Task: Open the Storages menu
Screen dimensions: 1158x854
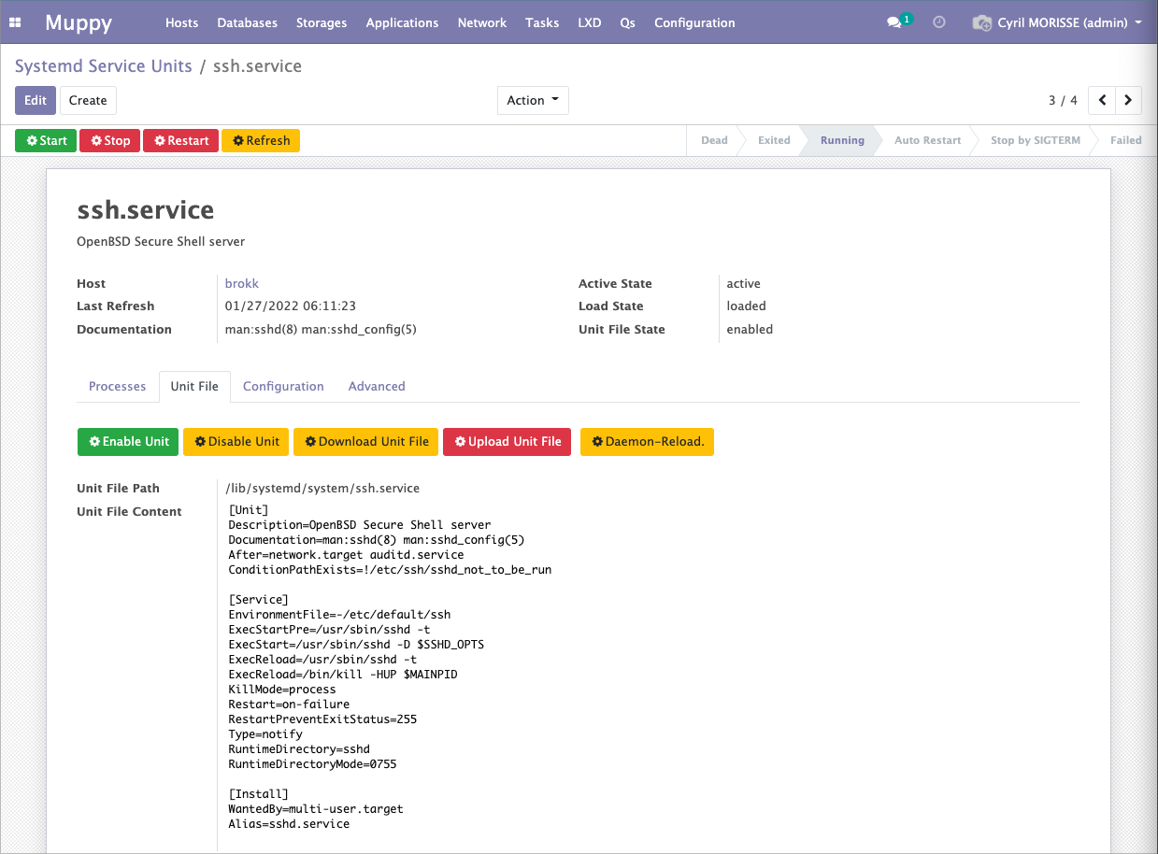Action: pyautogui.click(x=322, y=22)
